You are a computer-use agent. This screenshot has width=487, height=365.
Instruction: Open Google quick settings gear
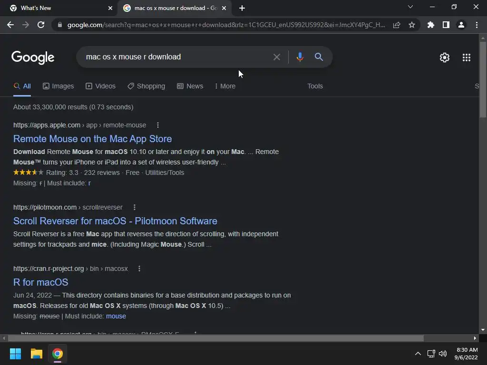pyautogui.click(x=445, y=58)
